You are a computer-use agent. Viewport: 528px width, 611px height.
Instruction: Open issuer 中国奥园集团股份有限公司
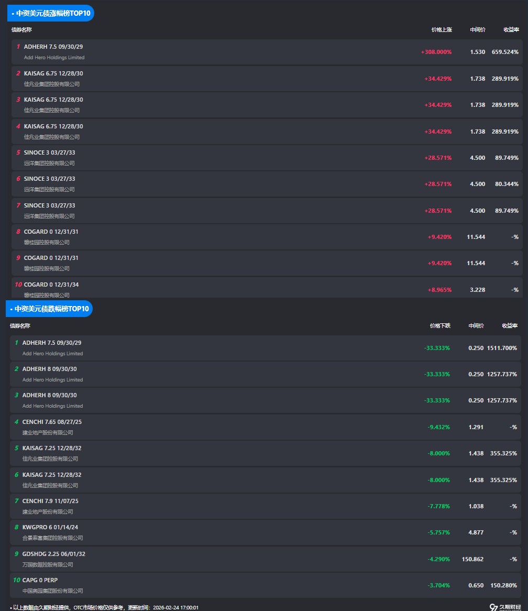tap(52, 591)
